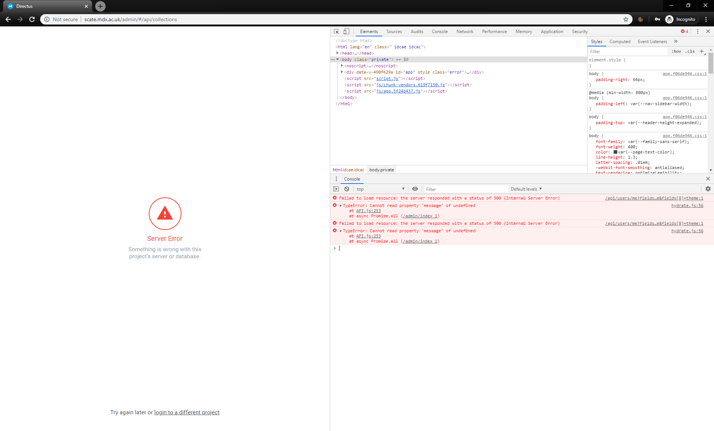
Task: Toggle device emulation mode
Action: (346, 32)
